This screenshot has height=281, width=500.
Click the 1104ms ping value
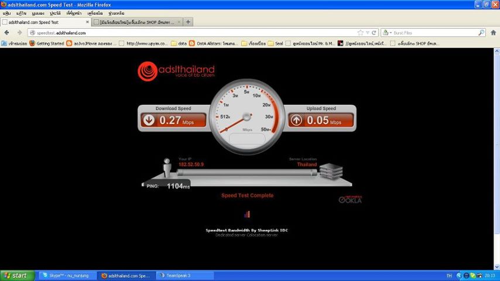[178, 186]
